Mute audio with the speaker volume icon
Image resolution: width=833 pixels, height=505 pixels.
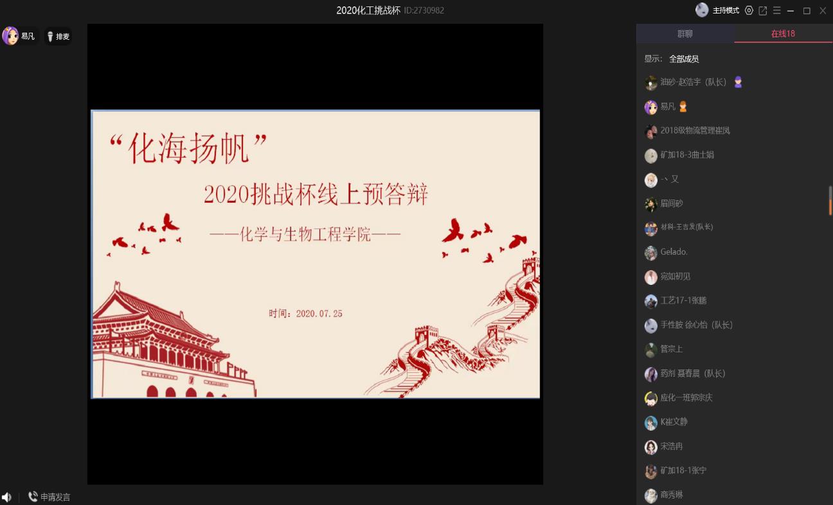pyautogui.click(x=7, y=497)
